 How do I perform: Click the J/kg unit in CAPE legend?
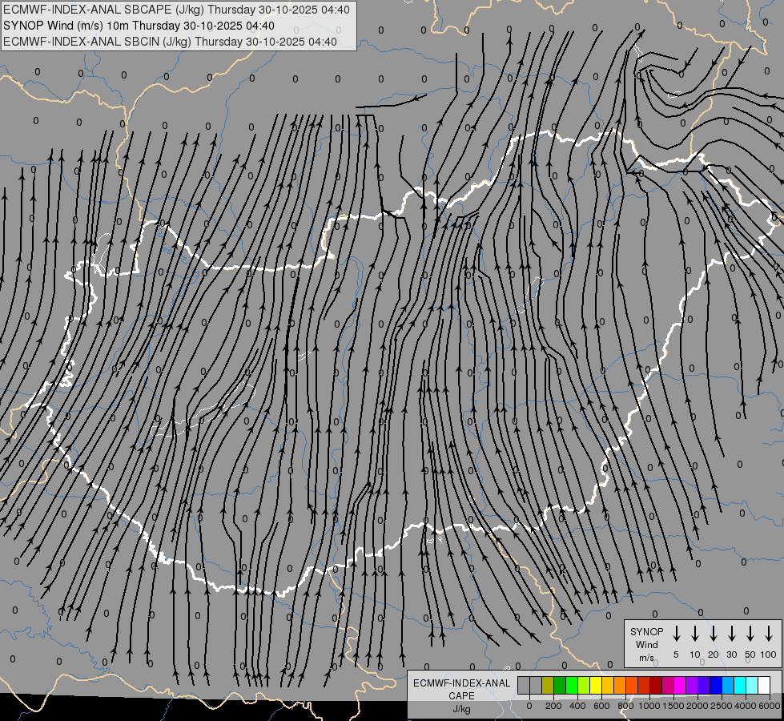coord(461,709)
